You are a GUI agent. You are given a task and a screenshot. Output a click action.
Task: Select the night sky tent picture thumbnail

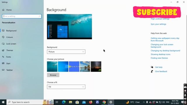[x=96, y=66]
